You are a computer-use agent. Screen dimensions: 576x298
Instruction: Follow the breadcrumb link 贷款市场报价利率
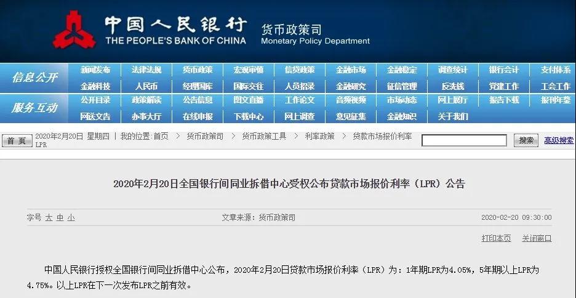tap(382, 136)
